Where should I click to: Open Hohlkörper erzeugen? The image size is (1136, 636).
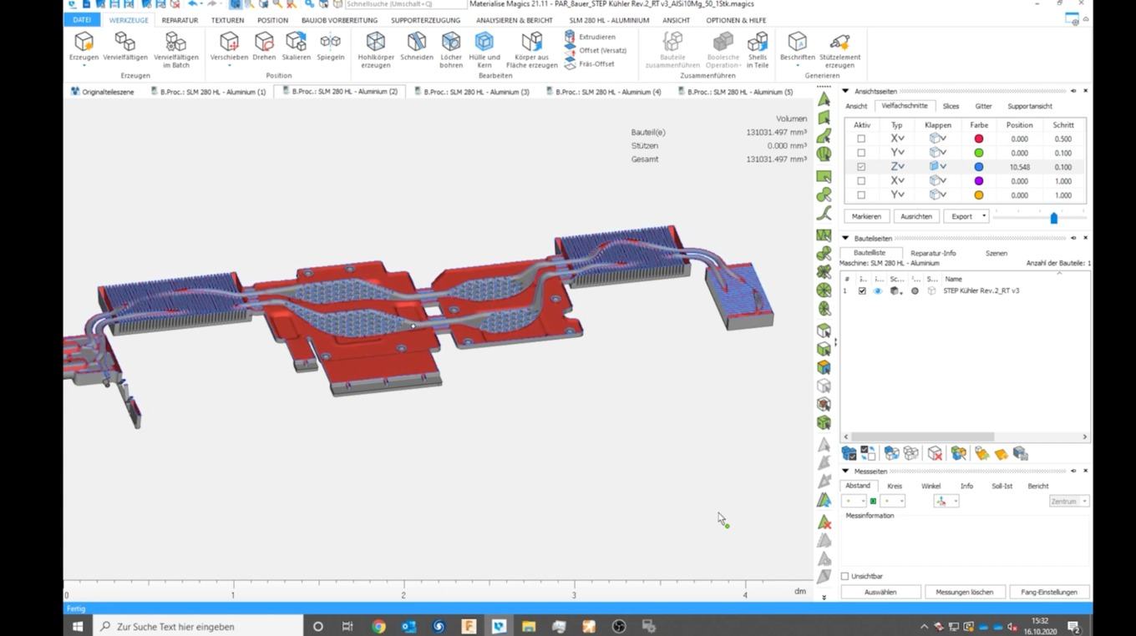376,50
